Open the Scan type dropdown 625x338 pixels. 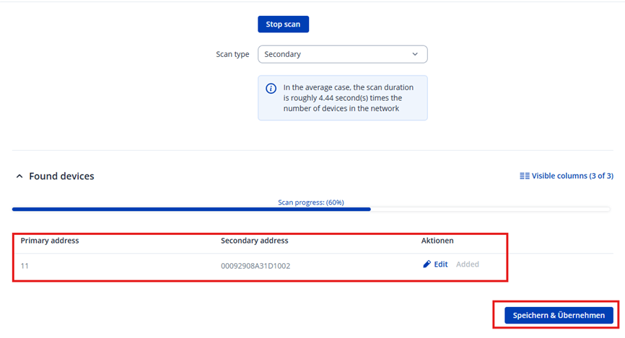[x=342, y=54]
